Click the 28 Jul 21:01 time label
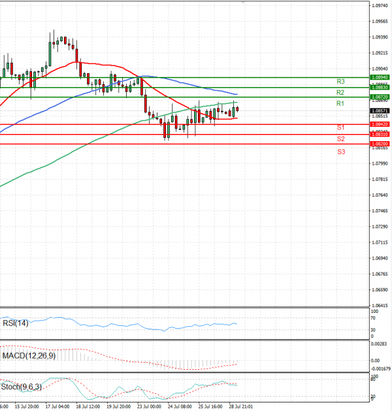The height and width of the screenshot is (411, 392). pyautogui.click(x=241, y=406)
